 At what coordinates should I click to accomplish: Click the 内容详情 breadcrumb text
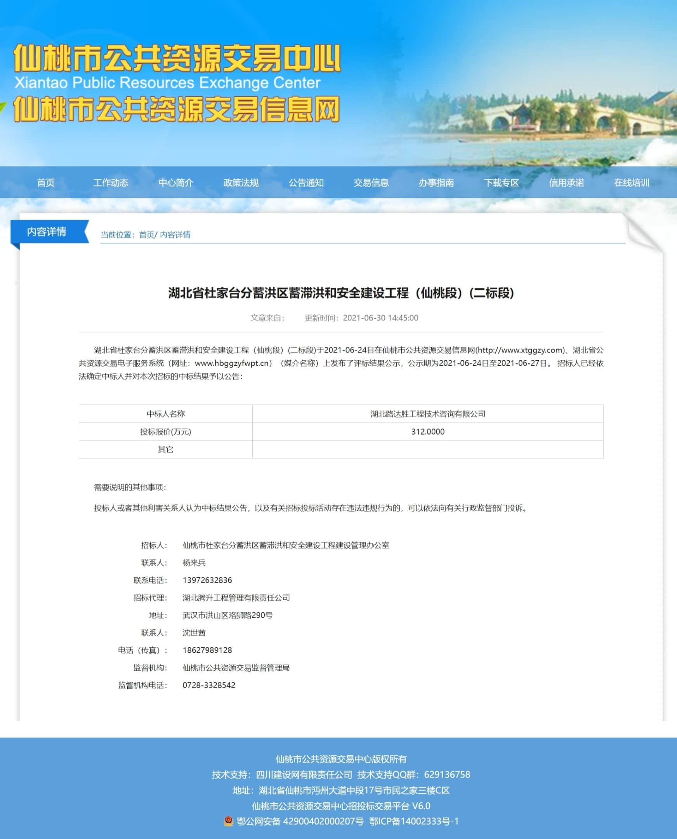tap(175, 235)
